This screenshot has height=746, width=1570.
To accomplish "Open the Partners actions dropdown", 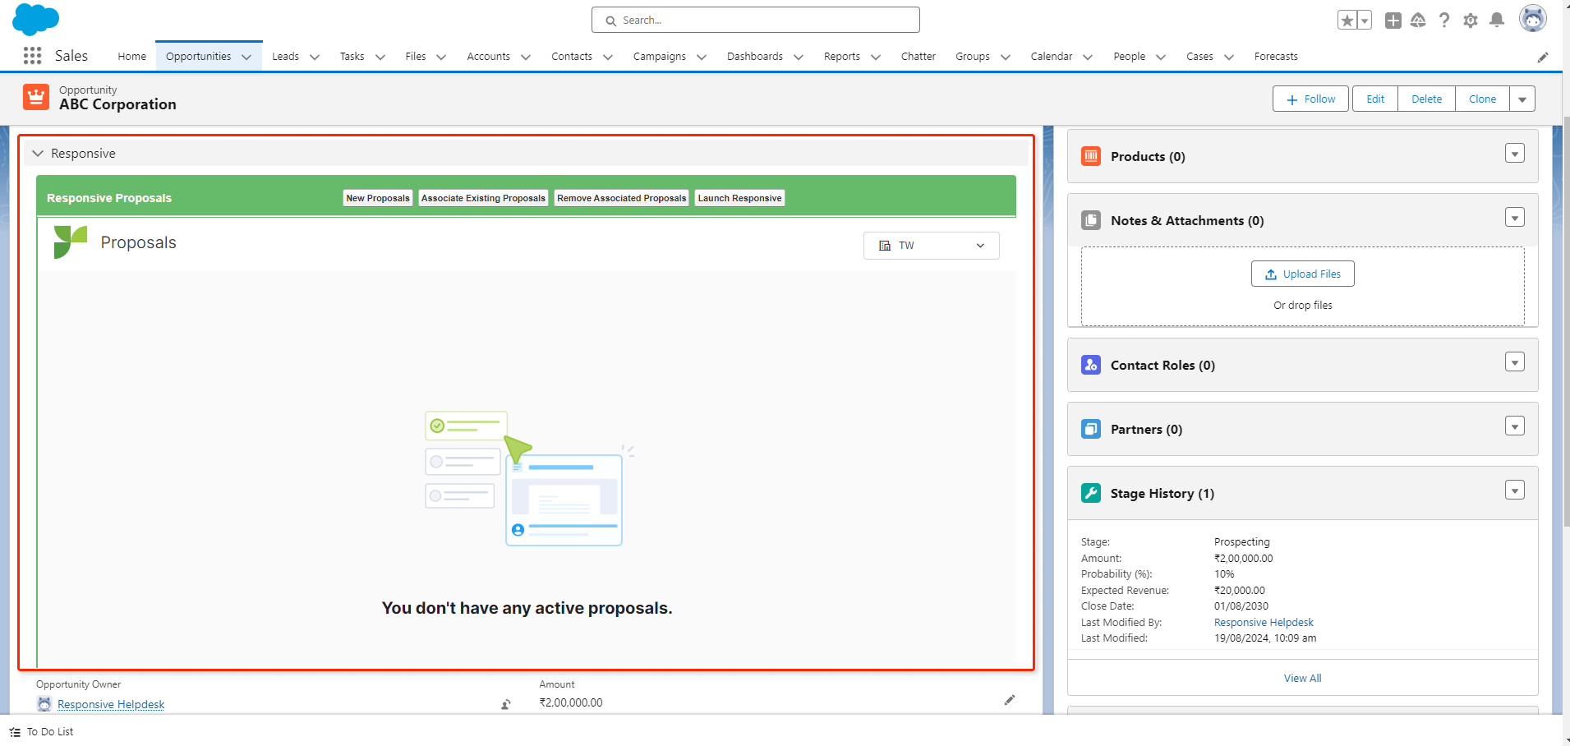I will coord(1515,426).
